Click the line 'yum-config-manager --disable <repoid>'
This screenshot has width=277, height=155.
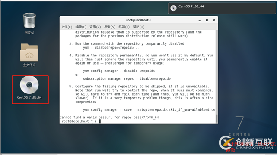coord(119,71)
